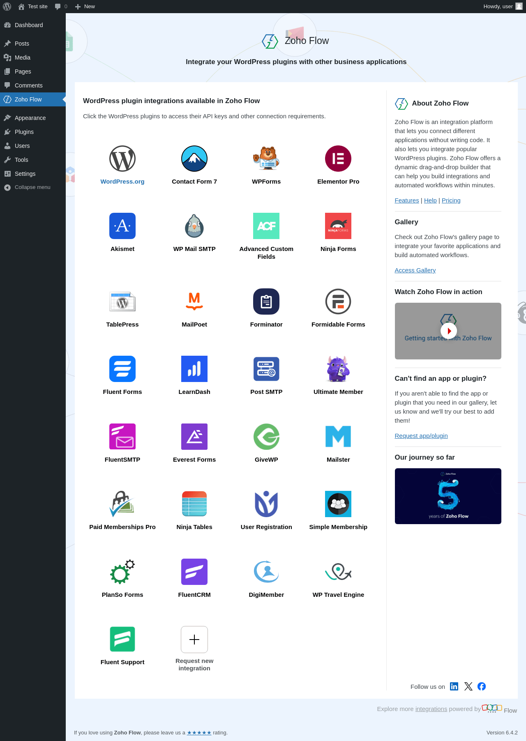Click the Request new integration plus button
The image size is (526, 741).
pyautogui.click(x=194, y=640)
